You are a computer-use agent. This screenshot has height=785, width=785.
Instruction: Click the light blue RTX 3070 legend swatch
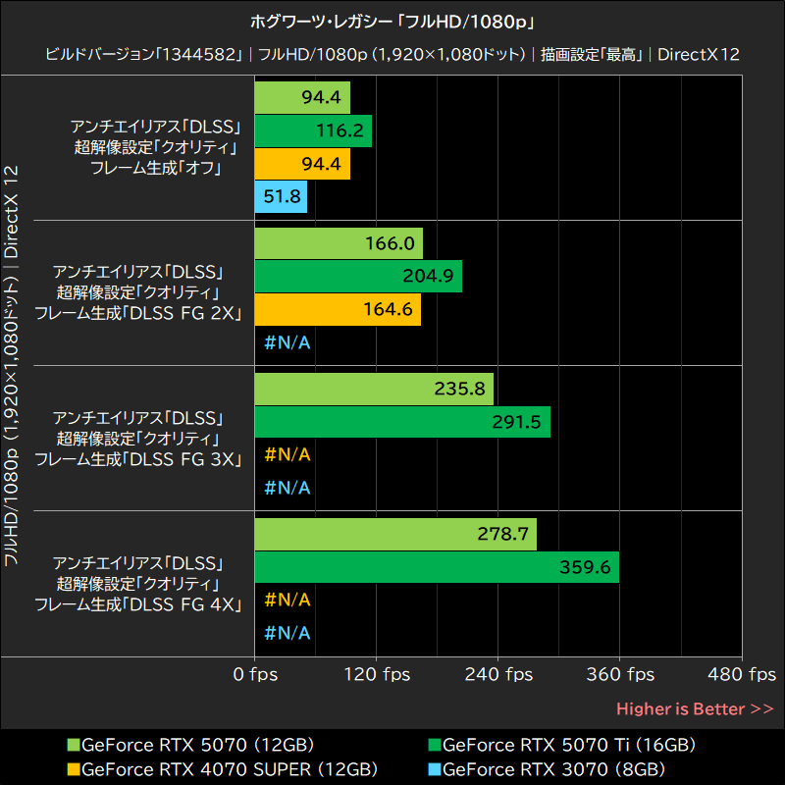coord(435,769)
